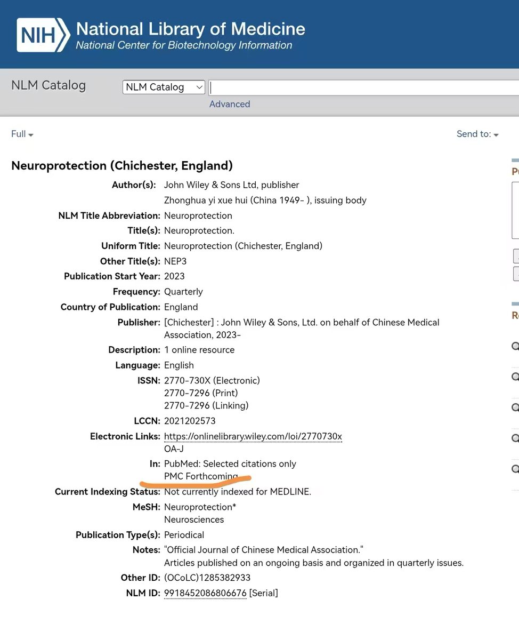Screen dimensions: 519x640
Task: Open the Advanced search link
Action: pyautogui.click(x=230, y=104)
